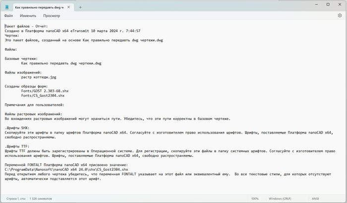Click Windows (CRLF) line ending indicator
Viewport: 347px width, 203px height.
(x=280, y=199)
